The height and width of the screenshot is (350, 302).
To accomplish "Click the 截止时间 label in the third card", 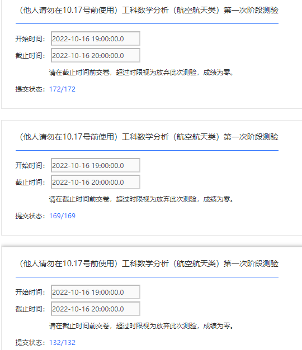I will click(30, 309).
